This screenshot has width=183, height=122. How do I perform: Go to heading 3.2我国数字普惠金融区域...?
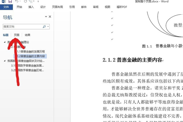[x=27, y=70]
